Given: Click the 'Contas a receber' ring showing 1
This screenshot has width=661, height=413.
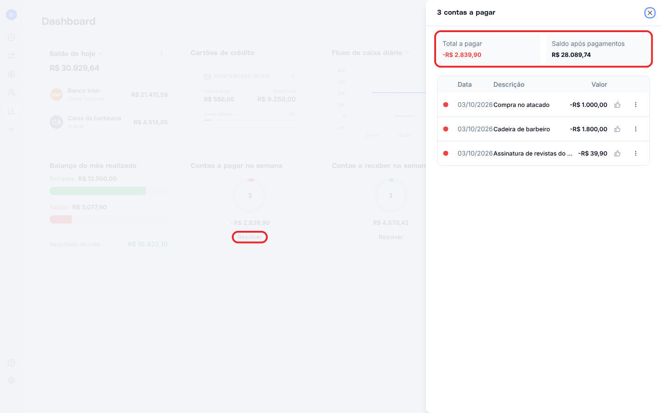Looking at the screenshot, I should pos(391,195).
